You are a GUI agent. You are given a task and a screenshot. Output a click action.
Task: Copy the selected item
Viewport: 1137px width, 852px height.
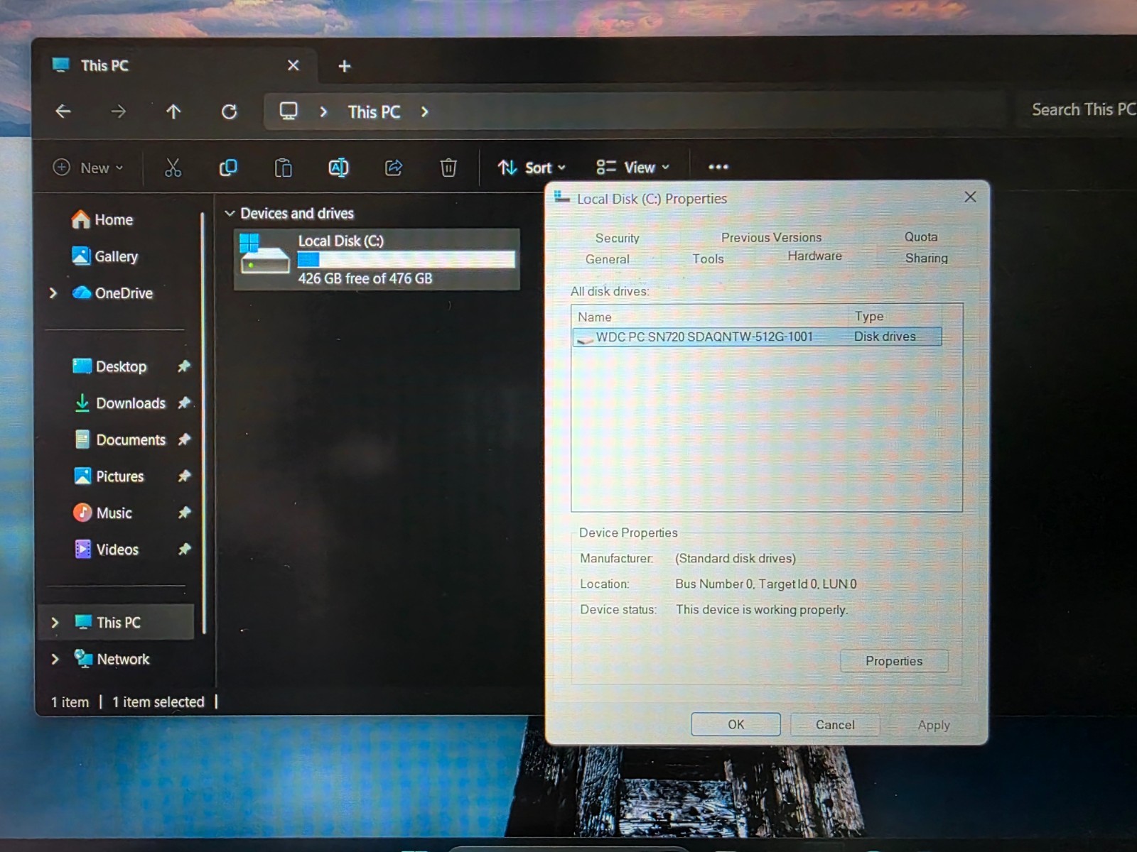pos(228,168)
